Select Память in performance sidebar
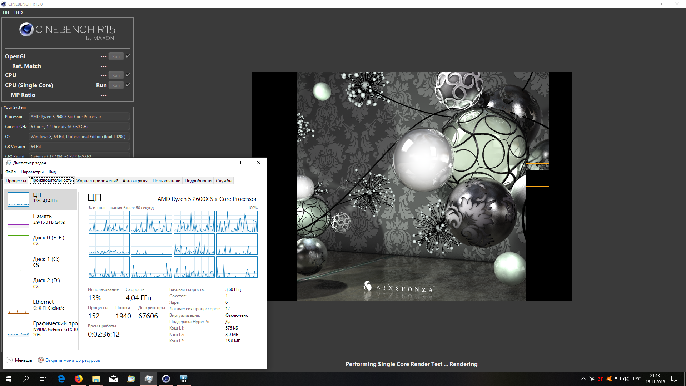Viewport: 686px width, 386px height. (x=41, y=219)
